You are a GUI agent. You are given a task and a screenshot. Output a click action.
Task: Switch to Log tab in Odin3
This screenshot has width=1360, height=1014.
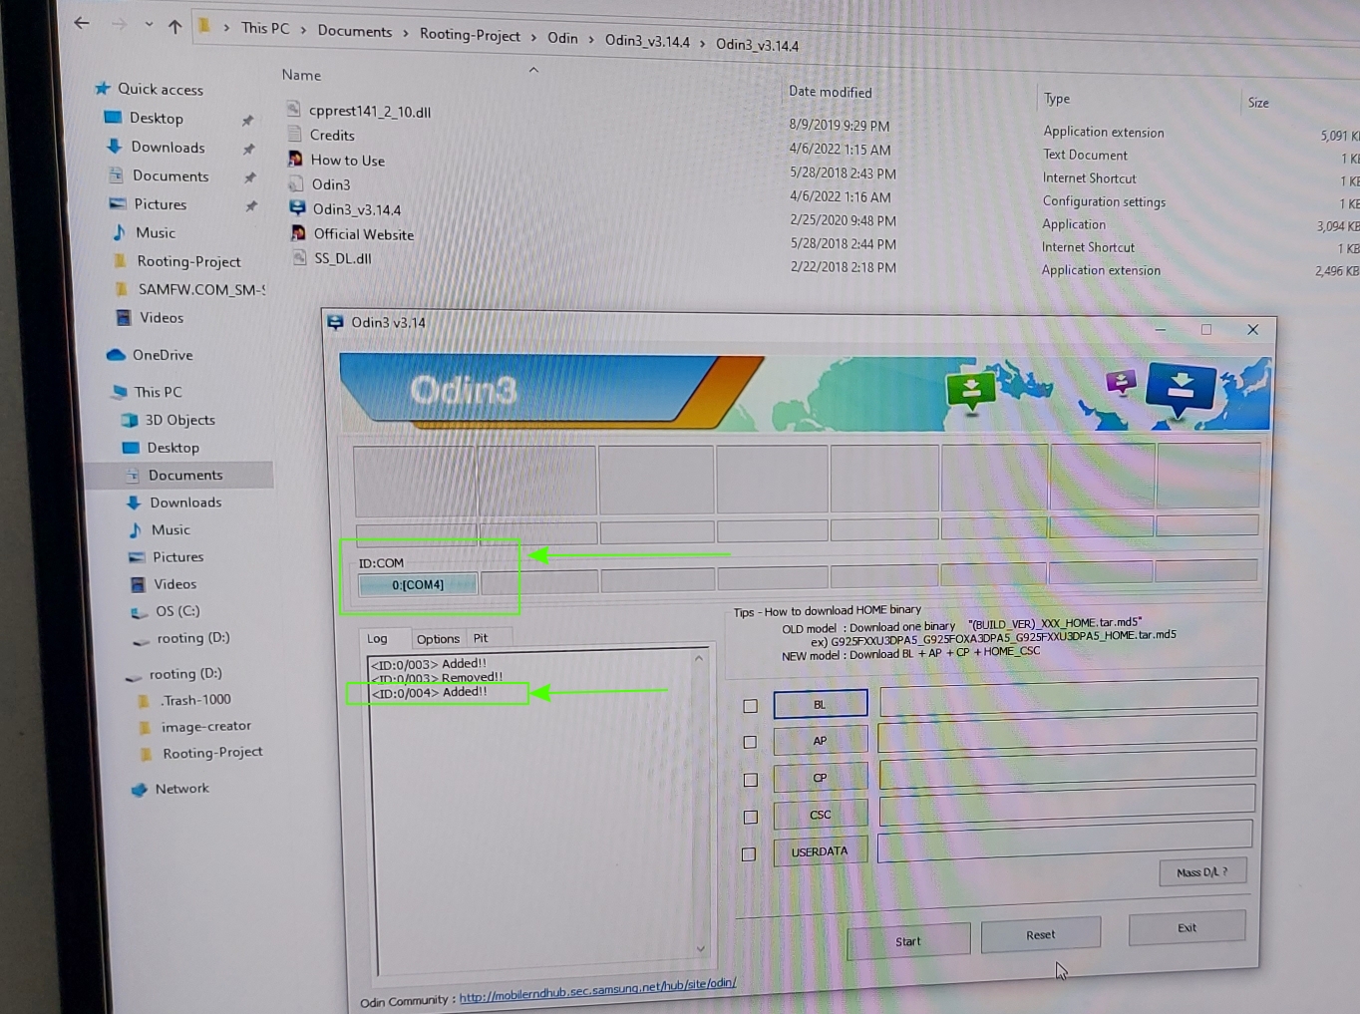(x=377, y=638)
